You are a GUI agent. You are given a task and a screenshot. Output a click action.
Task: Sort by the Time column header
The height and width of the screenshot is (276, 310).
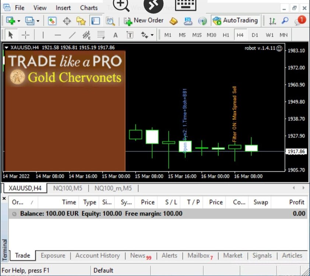pyautogui.click(x=59, y=202)
